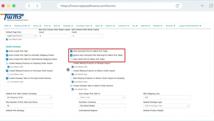The image size is (214, 121).
Task: Click the browser back arrow icon
Action: 29,6
